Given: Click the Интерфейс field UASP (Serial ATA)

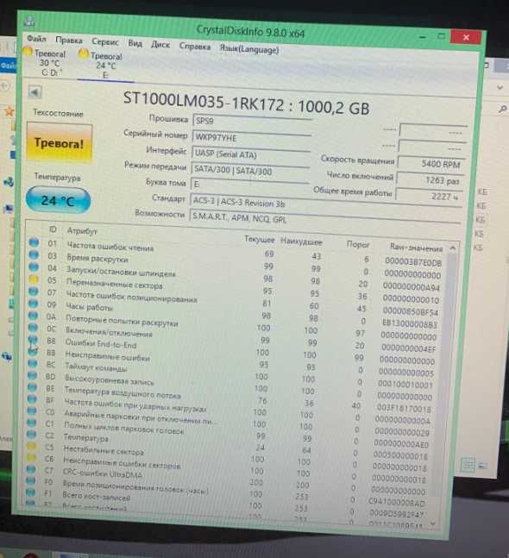Looking at the screenshot, I should (250, 154).
